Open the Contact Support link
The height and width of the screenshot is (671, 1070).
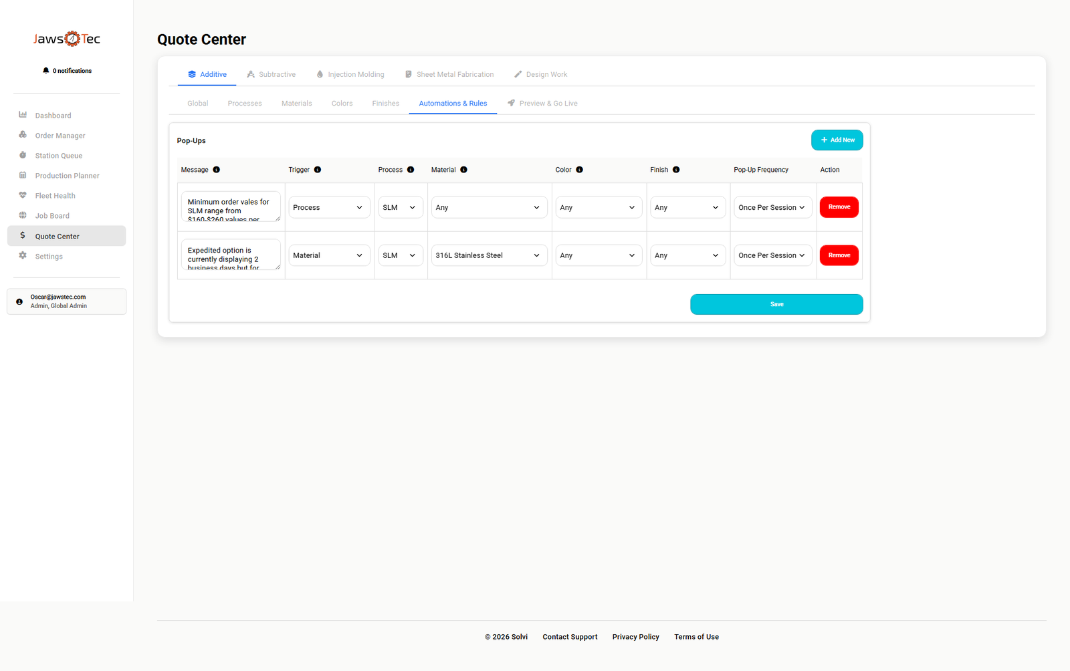pyautogui.click(x=570, y=637)
